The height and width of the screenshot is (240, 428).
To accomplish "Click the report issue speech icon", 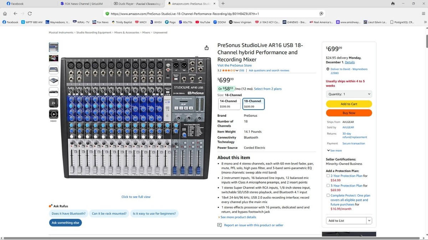I will (x=219, y=225).
